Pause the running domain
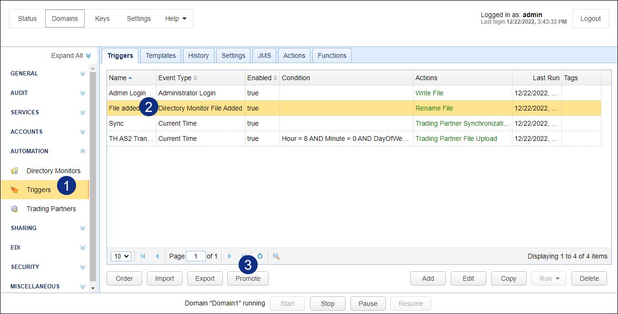Image resolution: width=618 pixels, height=314 pixels. 368,304
